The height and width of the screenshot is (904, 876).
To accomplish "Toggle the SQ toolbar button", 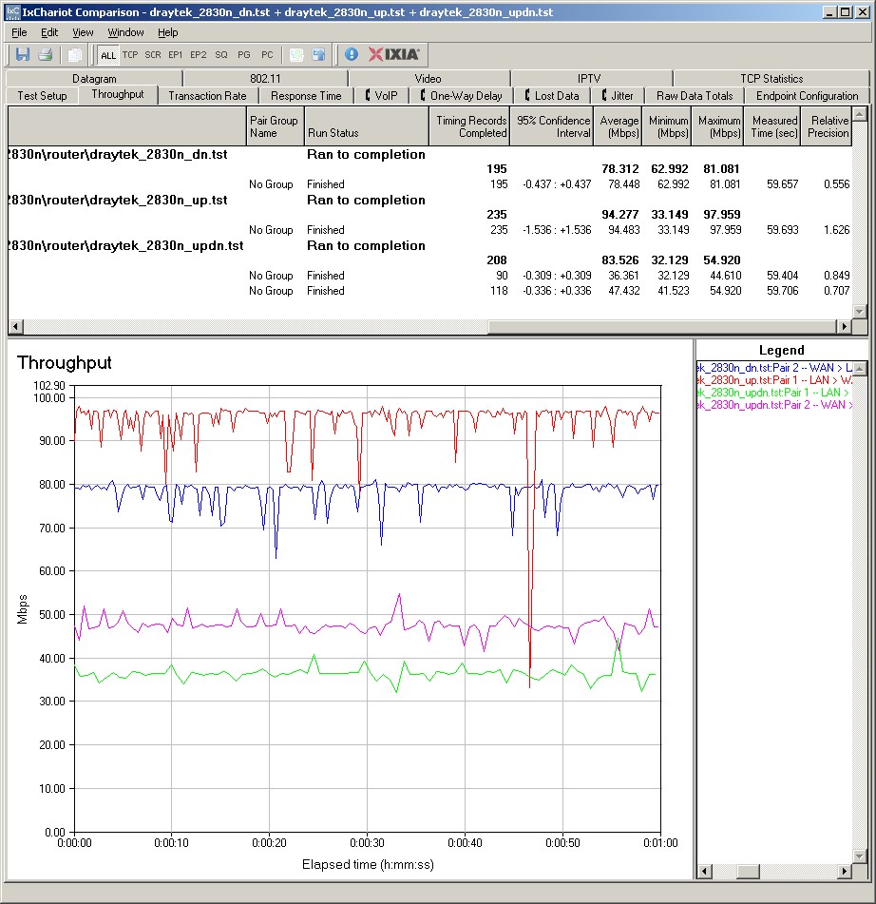I will (x=221, y=55).
